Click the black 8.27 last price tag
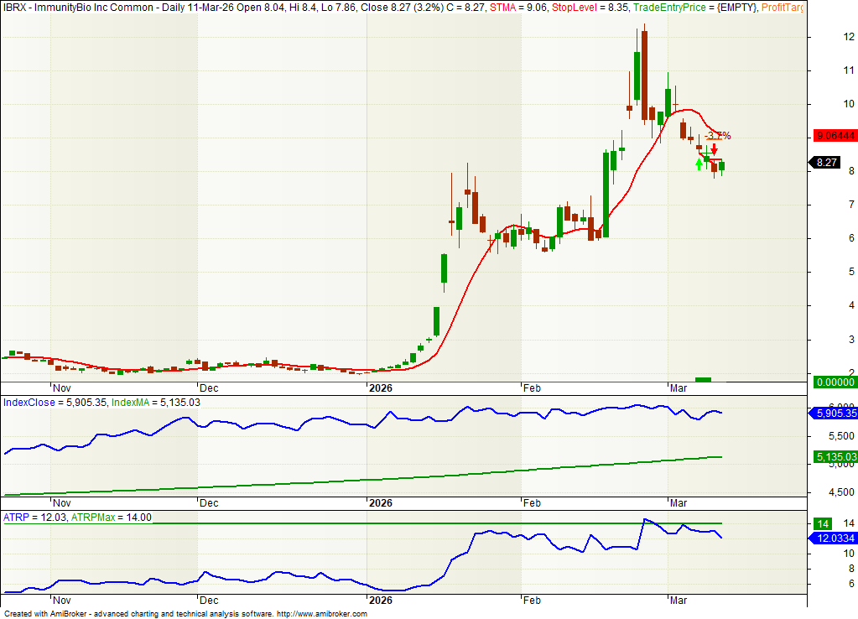The width and height of the screenshot is (858, 619). [825, 163]
